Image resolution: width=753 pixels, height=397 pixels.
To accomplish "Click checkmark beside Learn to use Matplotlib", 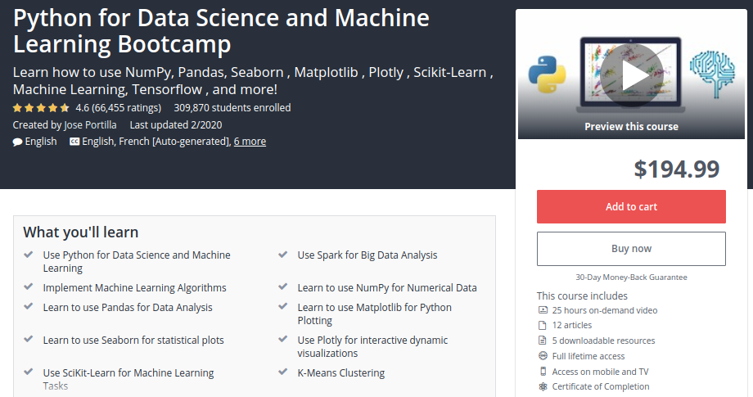I will (283, 306).
